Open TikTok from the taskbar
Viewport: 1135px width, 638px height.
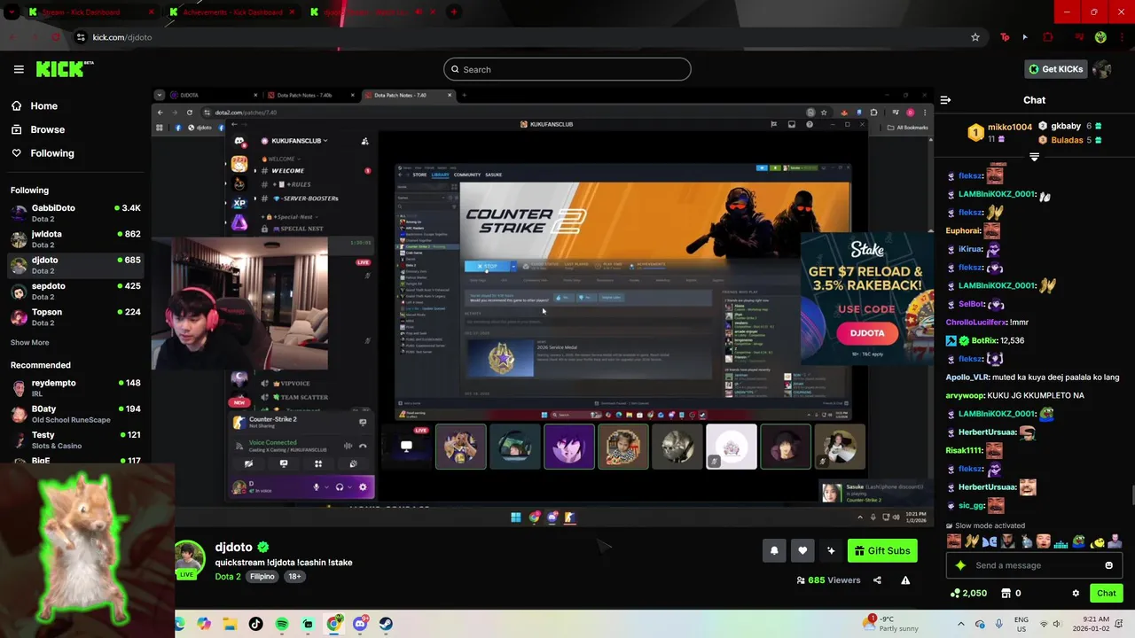click(x=256, y=624)
